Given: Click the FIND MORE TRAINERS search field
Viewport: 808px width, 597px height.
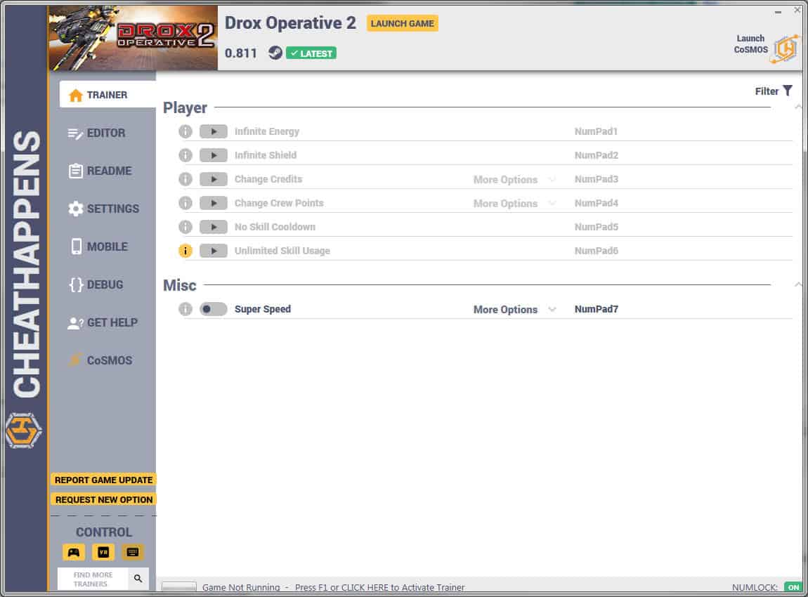Looking at the screenshot, I should 93,579.
